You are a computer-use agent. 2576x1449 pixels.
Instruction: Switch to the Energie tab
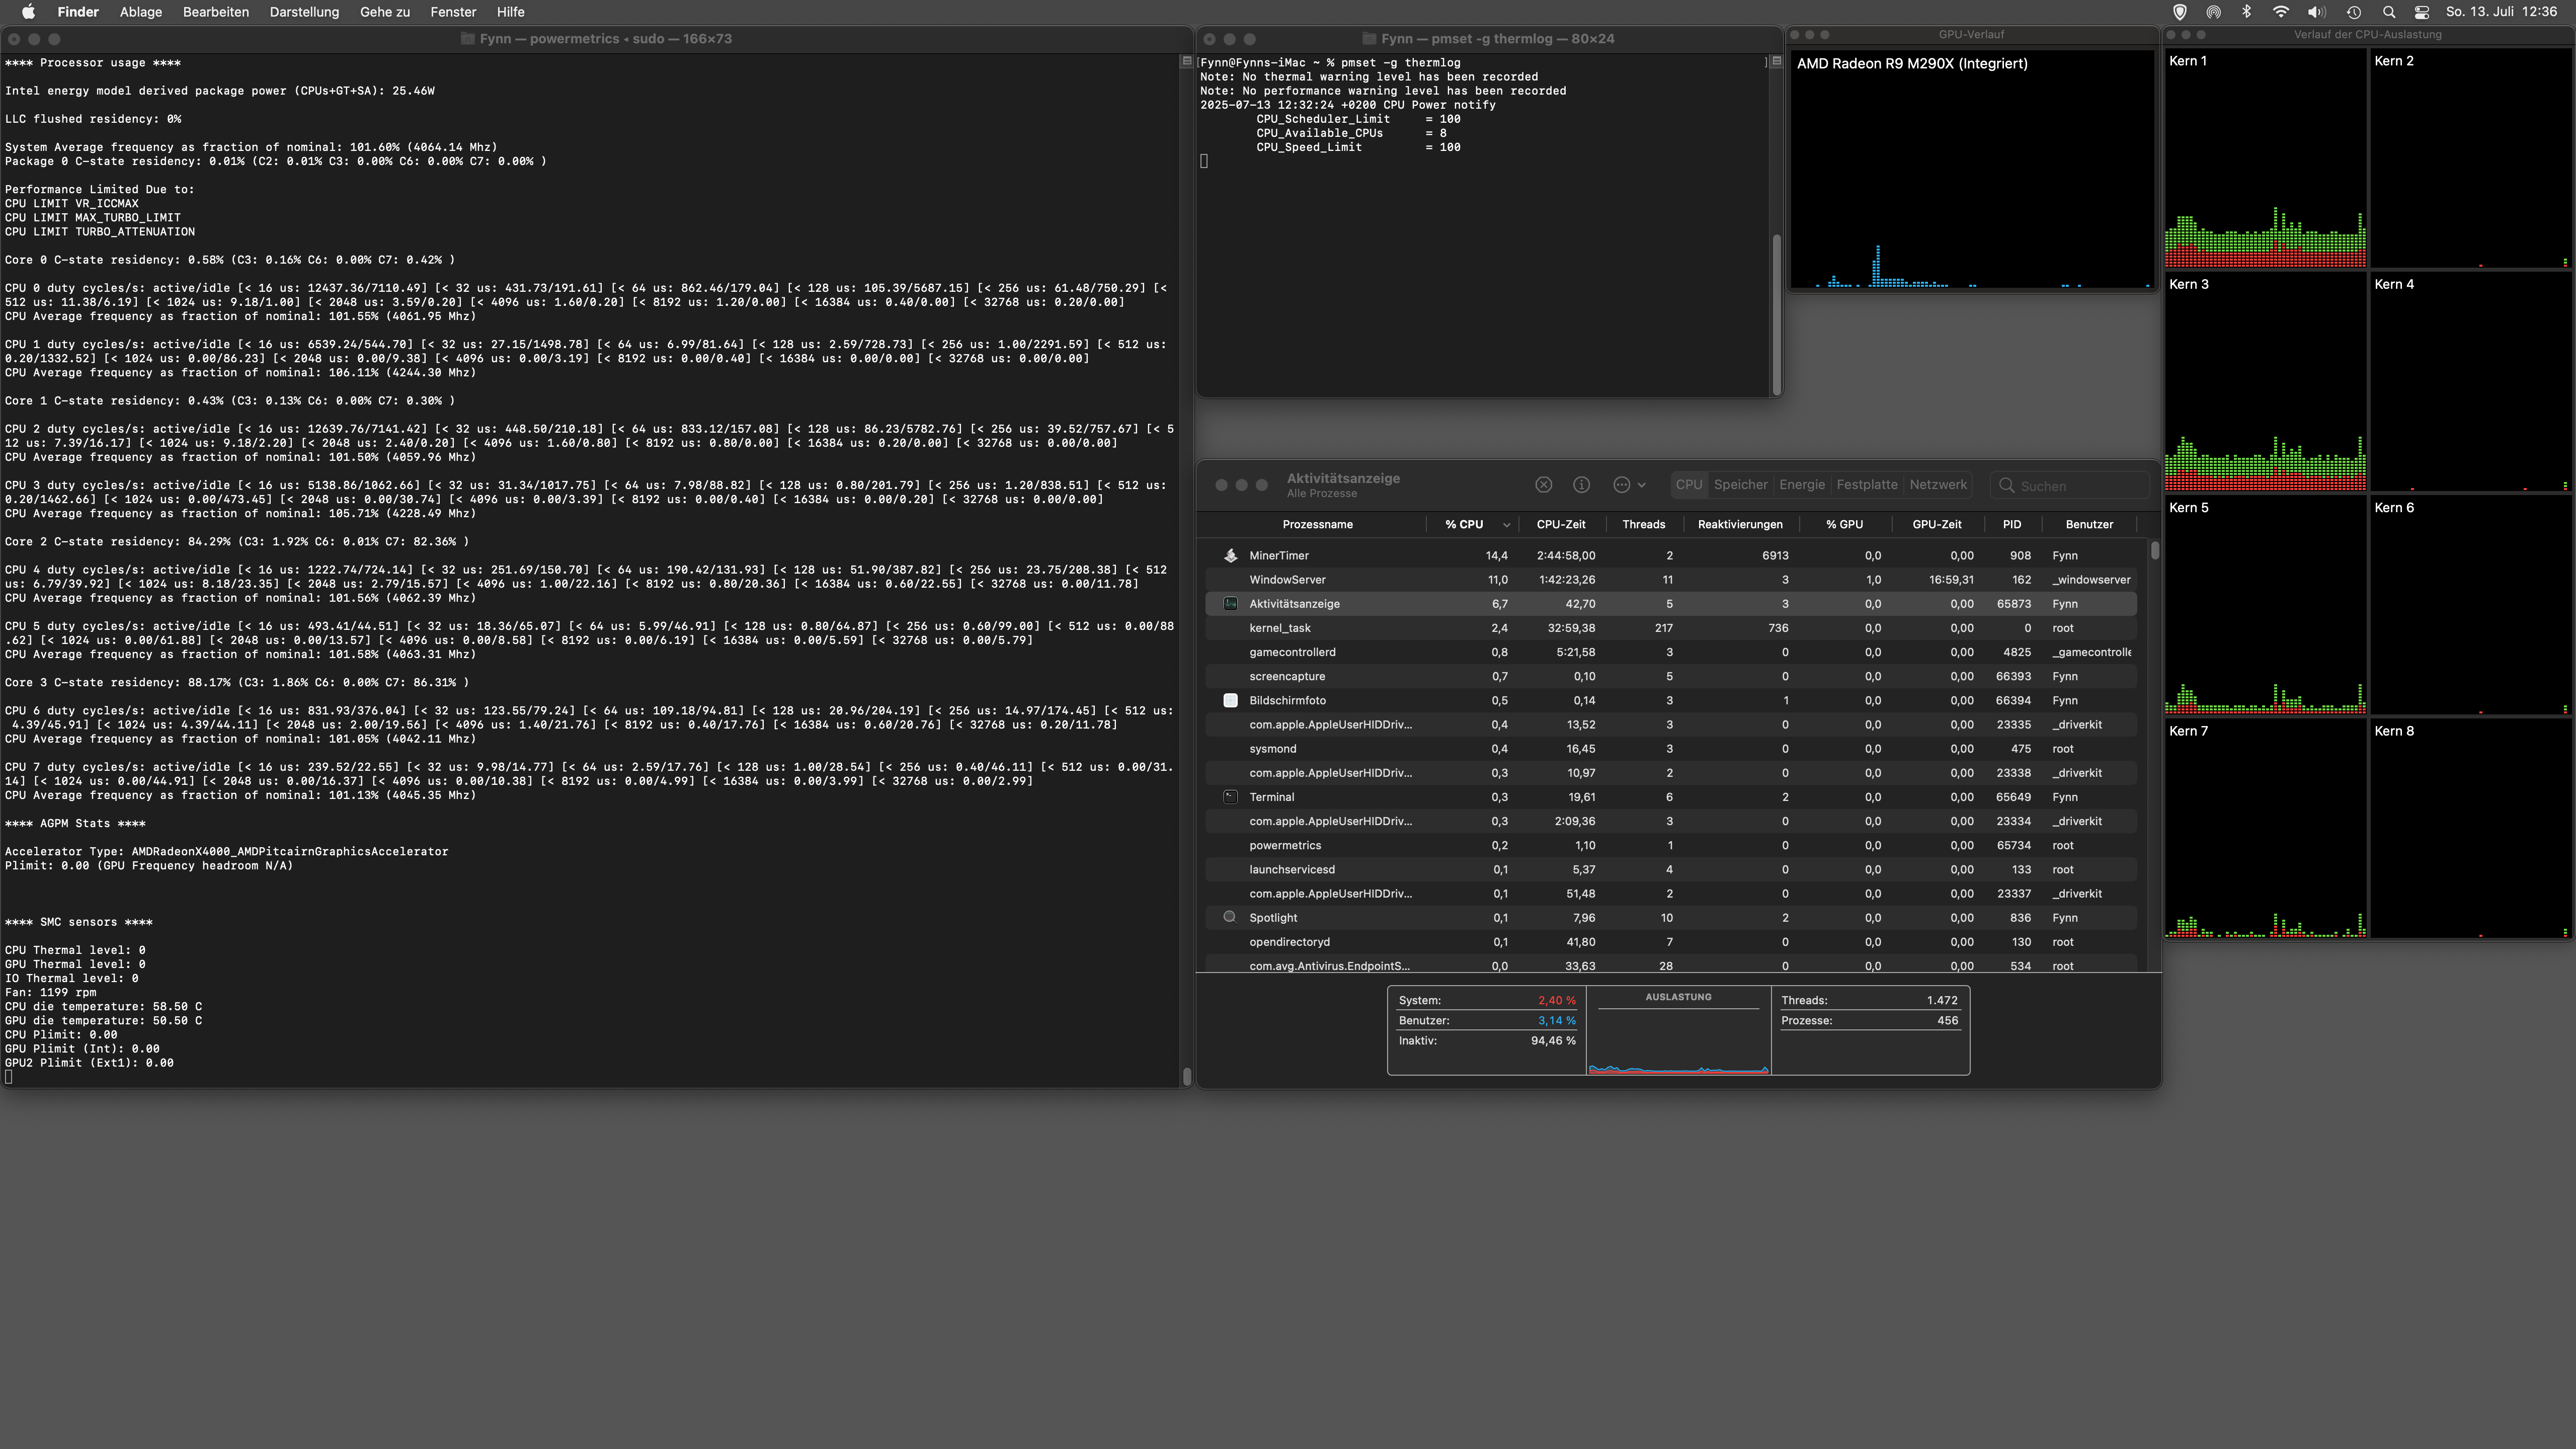[x=1801, y=485]
